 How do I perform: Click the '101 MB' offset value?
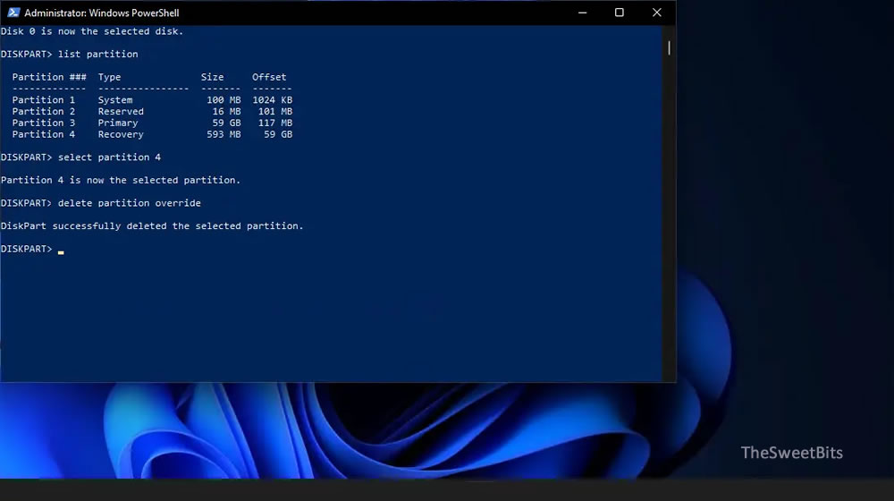coord(274,111)
